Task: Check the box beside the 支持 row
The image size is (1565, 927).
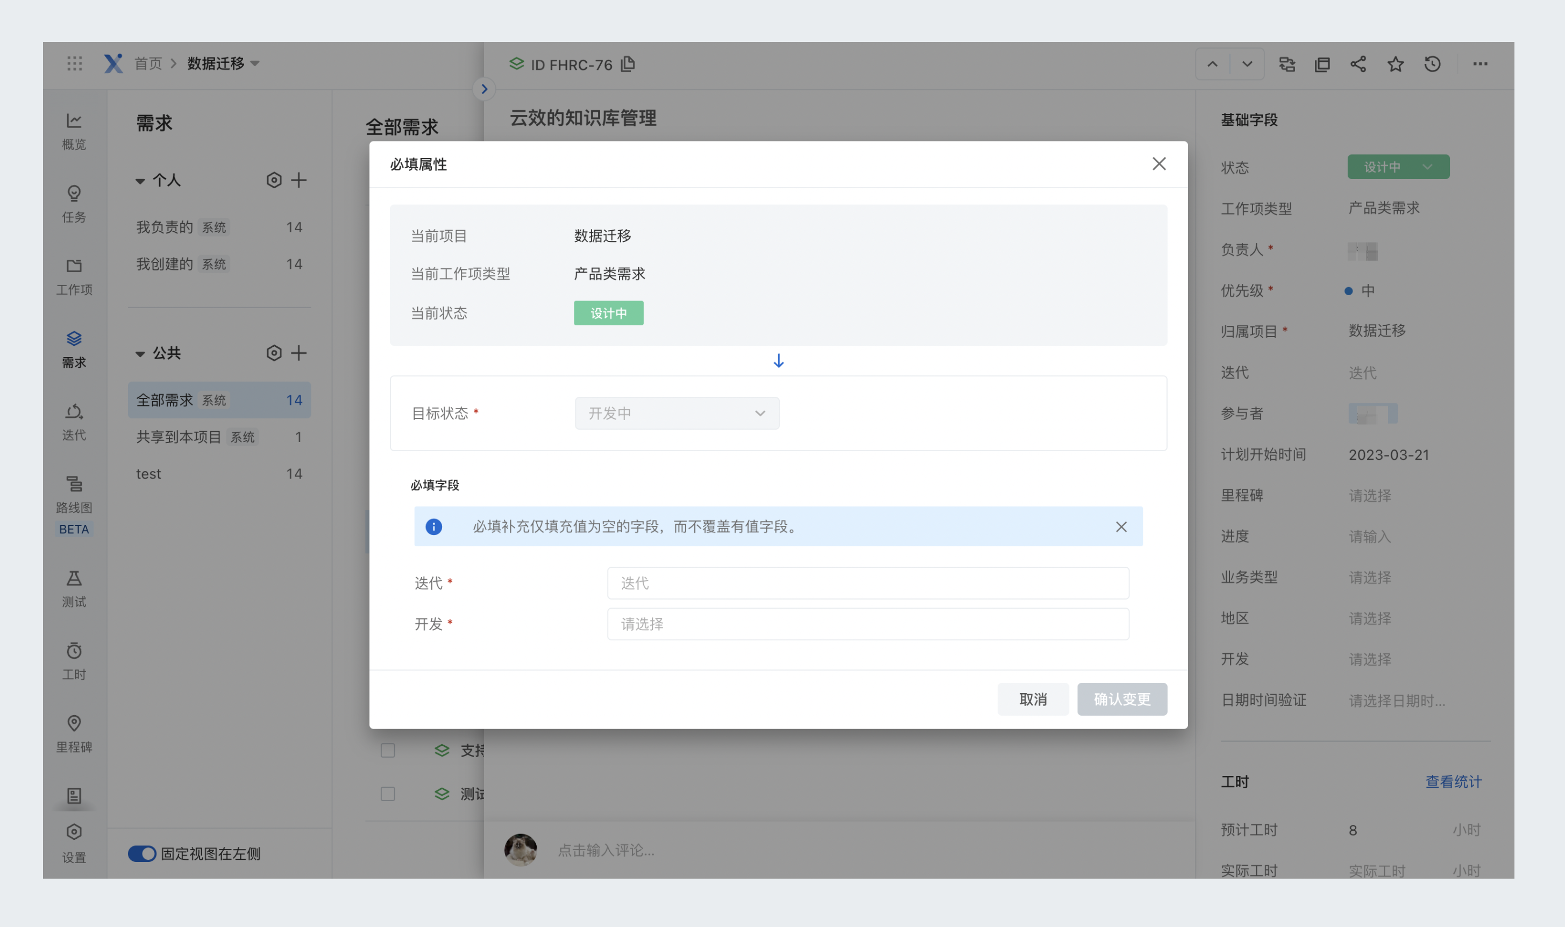Action: click(x=388, y=750)
